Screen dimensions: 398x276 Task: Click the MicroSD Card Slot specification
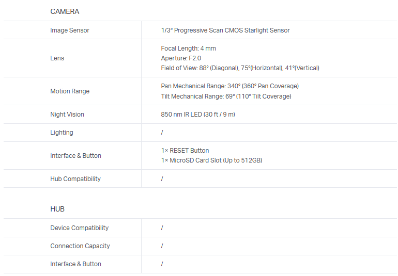pos(211,160)
